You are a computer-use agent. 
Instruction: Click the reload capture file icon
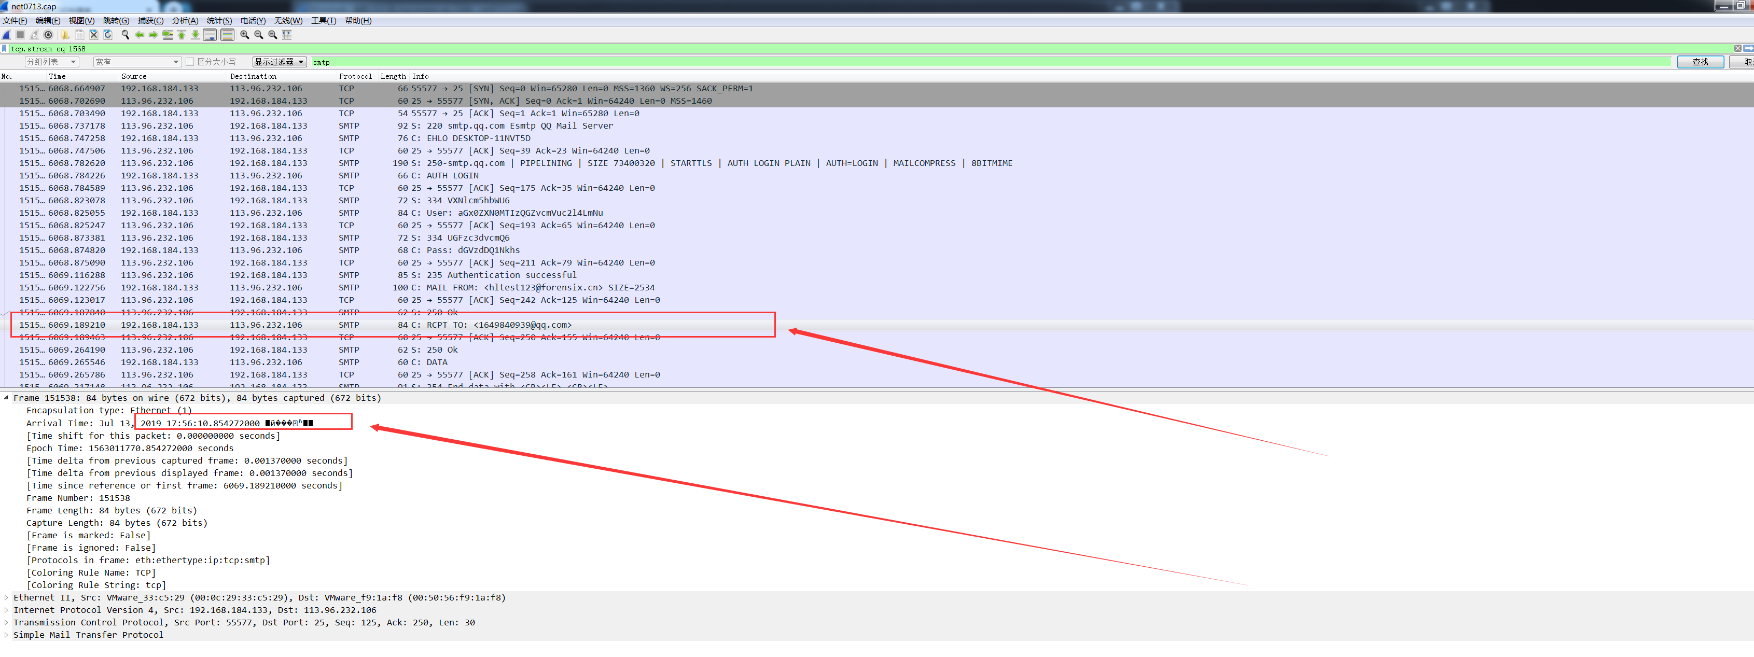point(107,35)
